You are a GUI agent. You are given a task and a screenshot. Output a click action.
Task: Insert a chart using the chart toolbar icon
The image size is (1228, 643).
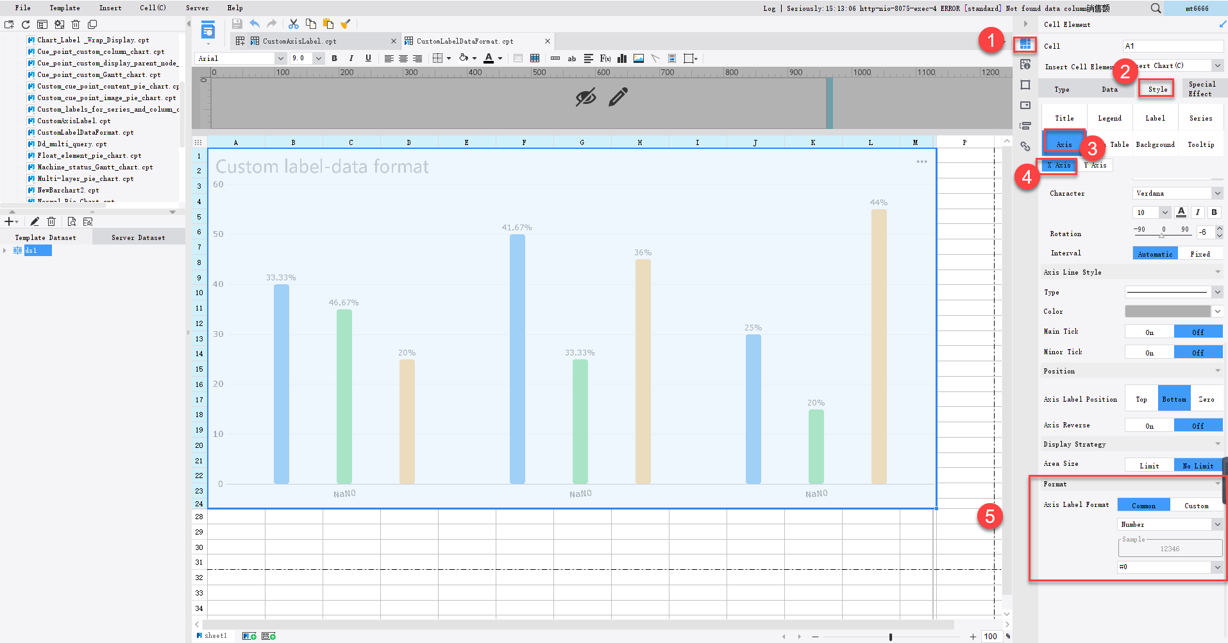click(621, 58)
